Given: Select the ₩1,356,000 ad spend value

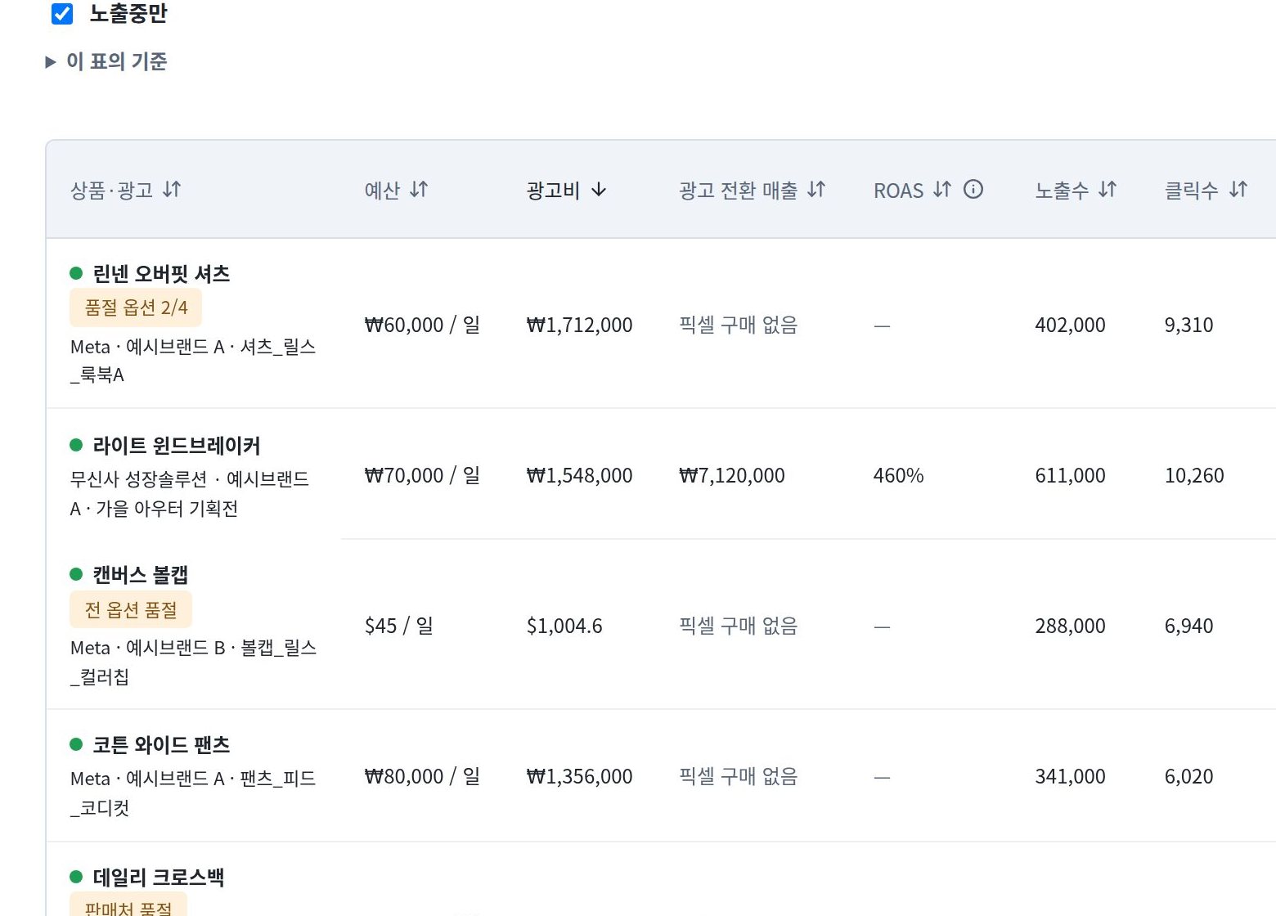Looking at the screenshot, I should [580, 776].
